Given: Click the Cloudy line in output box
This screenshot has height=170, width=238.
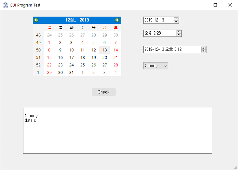Looking at the screenshot, I should point(31,116).
